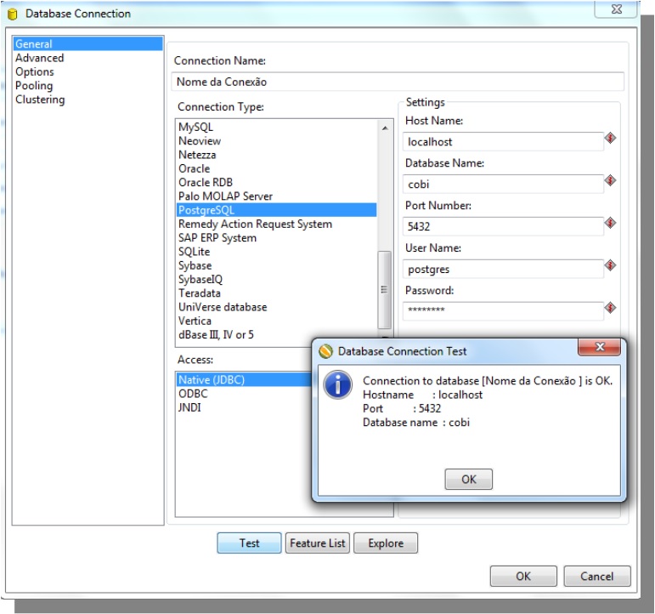655x614 pixels.
Task: Select the Advanced settings category
Action: (x=39, y=58)
